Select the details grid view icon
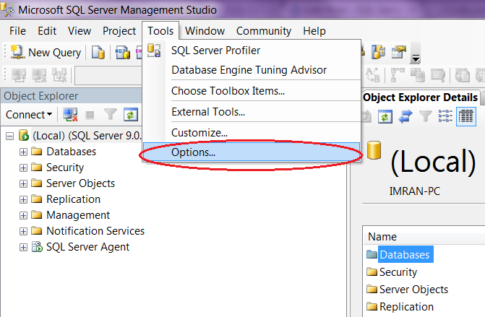Viewport: 485px width, 317px height. click(x=465, y=116)
